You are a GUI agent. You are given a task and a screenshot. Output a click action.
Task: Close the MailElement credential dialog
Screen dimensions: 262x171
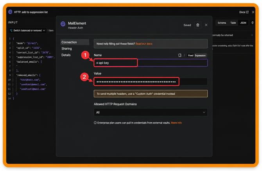click(206, 25)
